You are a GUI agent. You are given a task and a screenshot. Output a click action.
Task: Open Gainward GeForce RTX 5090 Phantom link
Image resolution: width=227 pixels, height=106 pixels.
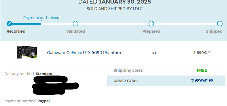[x=84, y=53]
